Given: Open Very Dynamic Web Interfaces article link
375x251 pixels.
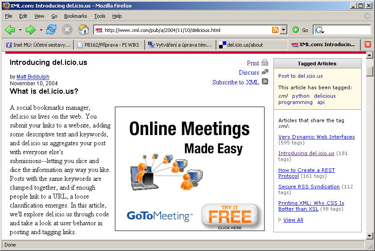Looking at the screenshot, I should [x=316, y=137].
